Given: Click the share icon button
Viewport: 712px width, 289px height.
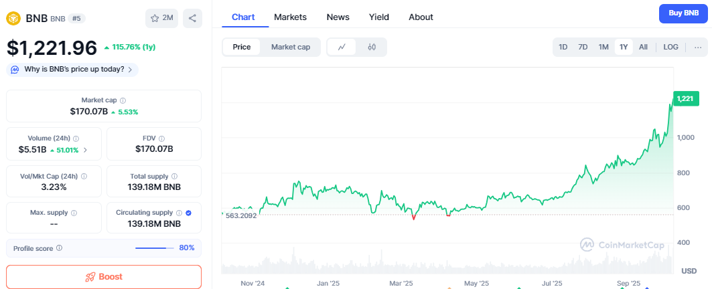Looking at the screenshot, I should [192, 18].
